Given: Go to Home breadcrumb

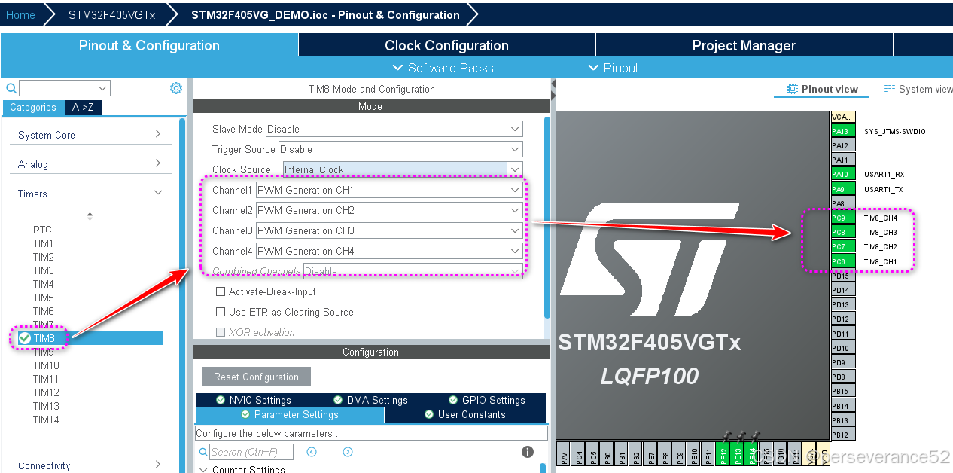Looking at the screenshot, I should 20,15.
